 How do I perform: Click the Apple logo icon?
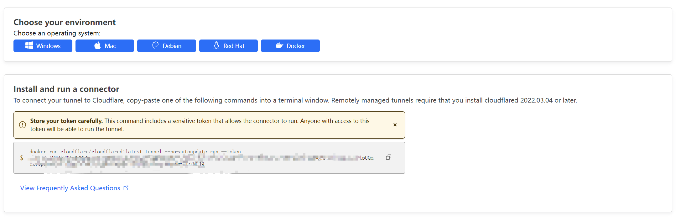(98, 45)
